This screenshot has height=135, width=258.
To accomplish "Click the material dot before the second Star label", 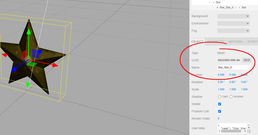I will click(x=239, y=7).
